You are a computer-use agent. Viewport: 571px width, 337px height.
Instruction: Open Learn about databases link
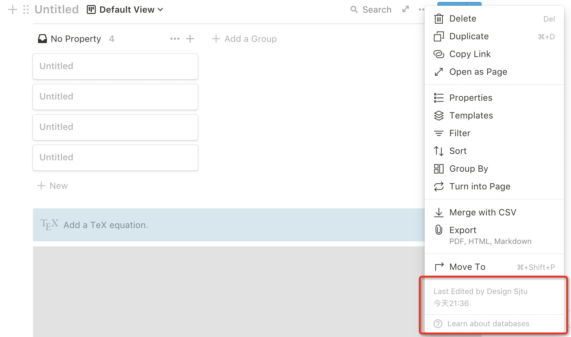click(488, 324)
